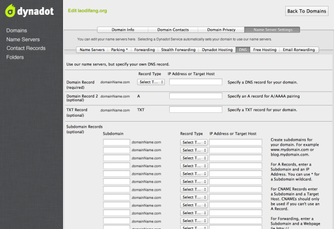Screen dimensions: 334x229
Task: Open the Dynadot Hosting sub-tab
Action: pyautogui.click(x=217, y=50)
